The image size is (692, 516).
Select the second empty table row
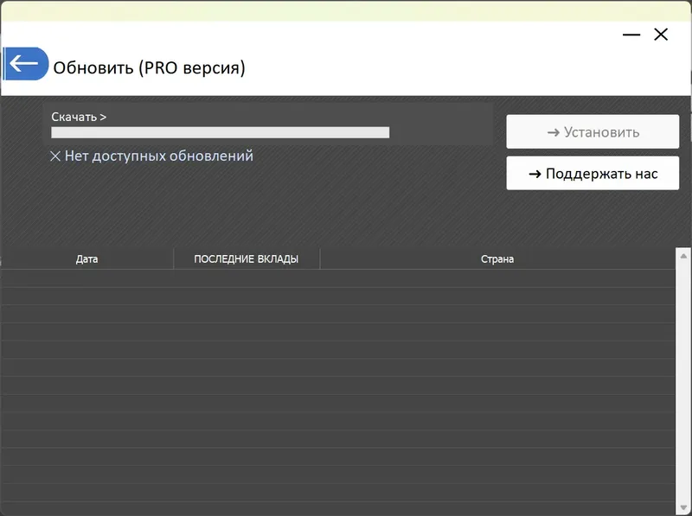[337, 295]
